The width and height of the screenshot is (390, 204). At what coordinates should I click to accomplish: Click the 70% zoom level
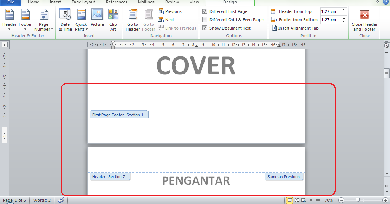[329, 200]
